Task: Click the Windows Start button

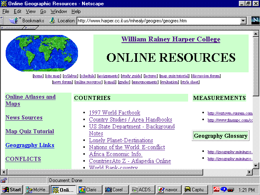Action: tap(12, 190)
